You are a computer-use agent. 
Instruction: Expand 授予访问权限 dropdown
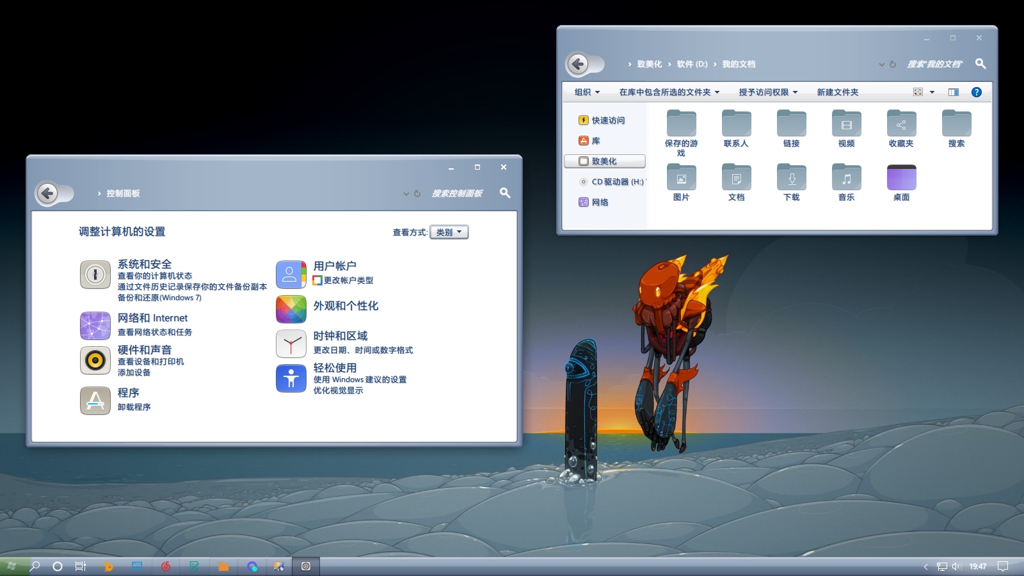click(768, 92)
